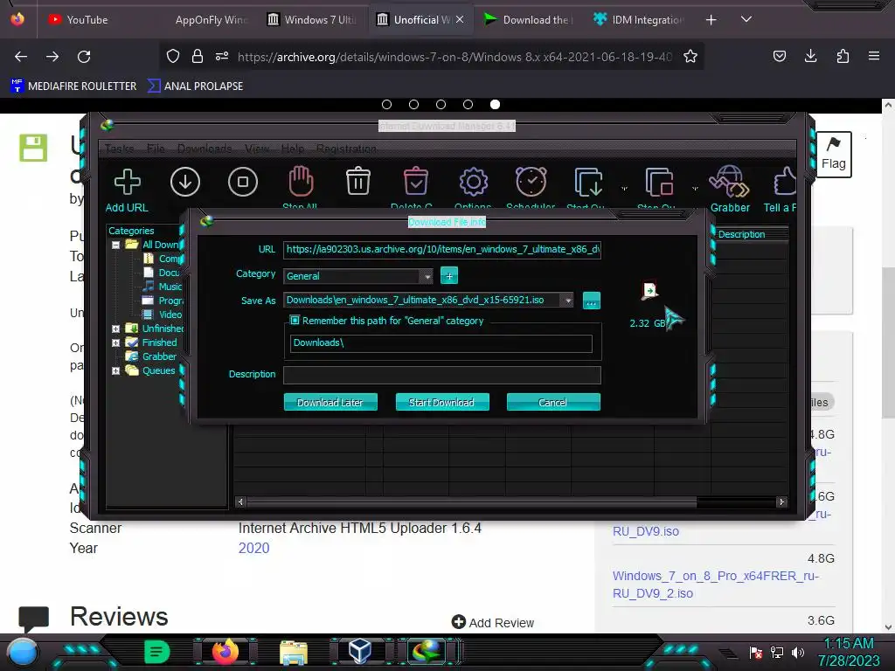Open the MEDIAFIRE ROULETTER bookmark
The image size is (895, 671).
pos(73,86)
